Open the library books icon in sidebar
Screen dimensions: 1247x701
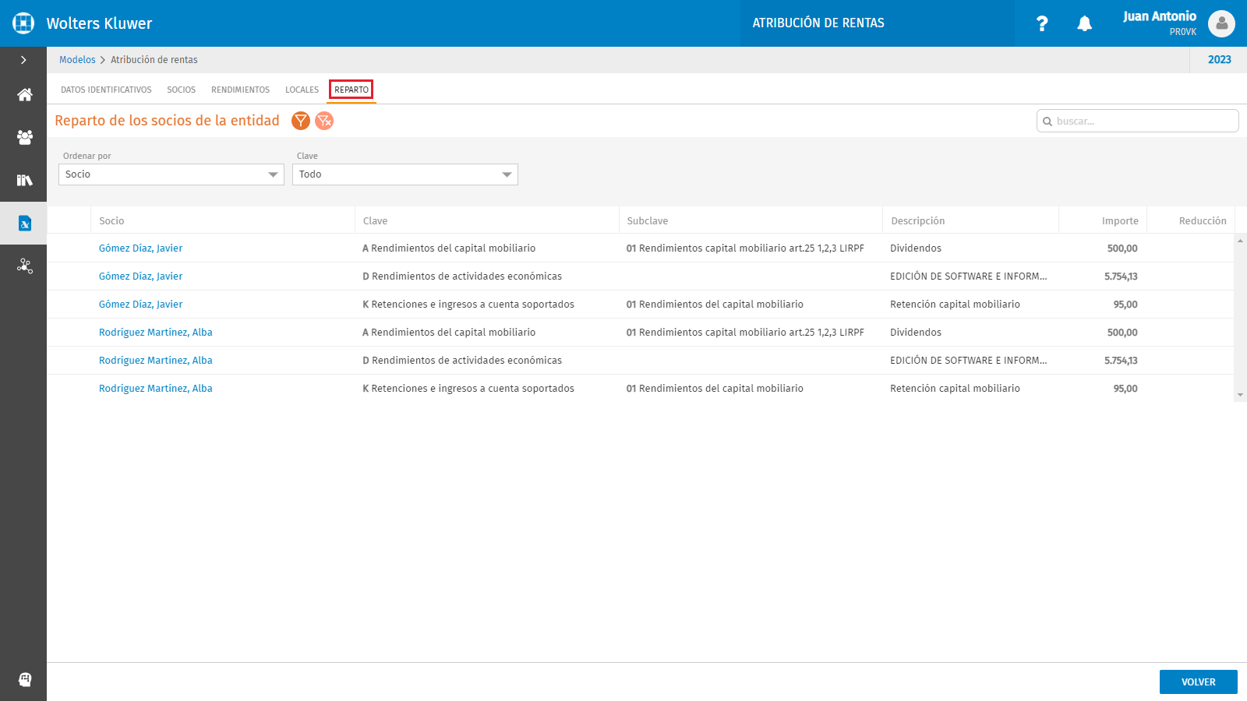pos(24,180)
